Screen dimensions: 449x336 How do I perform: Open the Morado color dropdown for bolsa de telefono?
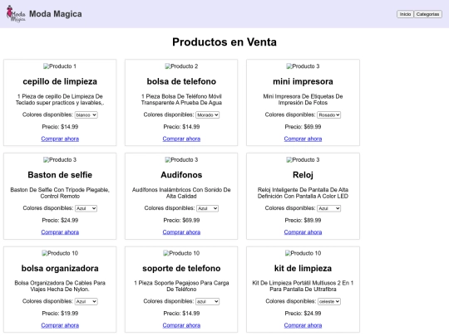[x=207, y=114]
